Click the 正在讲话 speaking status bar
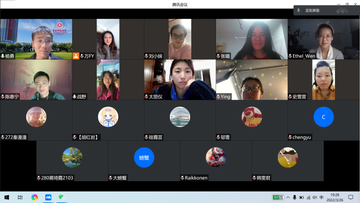The image size is (360, 203). (x=326, y=10)
